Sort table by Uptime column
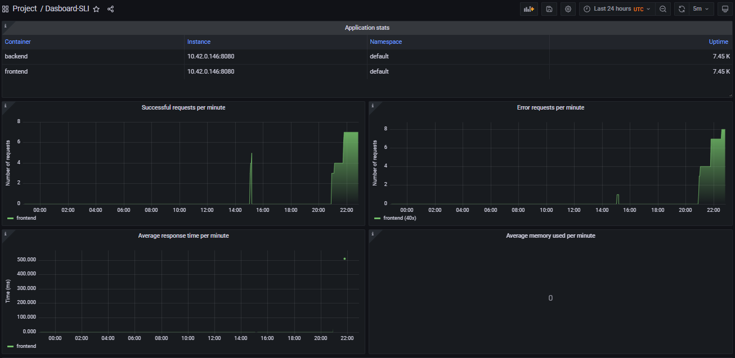This screenshot has width=735, height=358. [719, 42]
